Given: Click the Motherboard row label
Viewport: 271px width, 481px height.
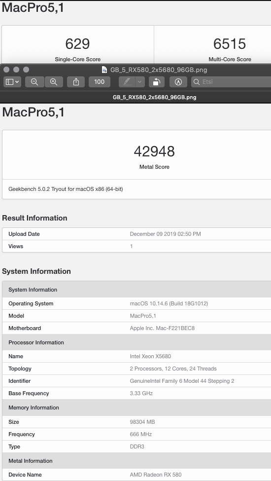Looking at the screenshot, I should point(25,328).
